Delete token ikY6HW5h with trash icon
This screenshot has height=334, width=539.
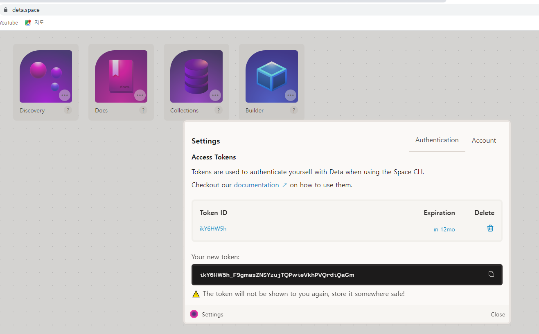pos(490,228)
